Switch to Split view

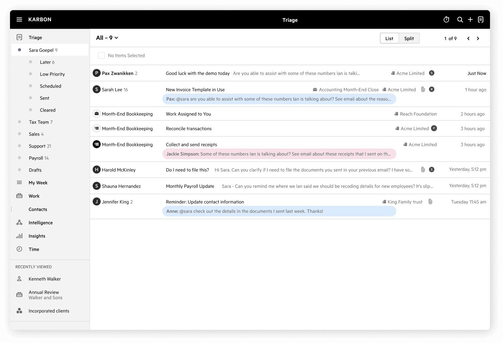pos(409,39)
